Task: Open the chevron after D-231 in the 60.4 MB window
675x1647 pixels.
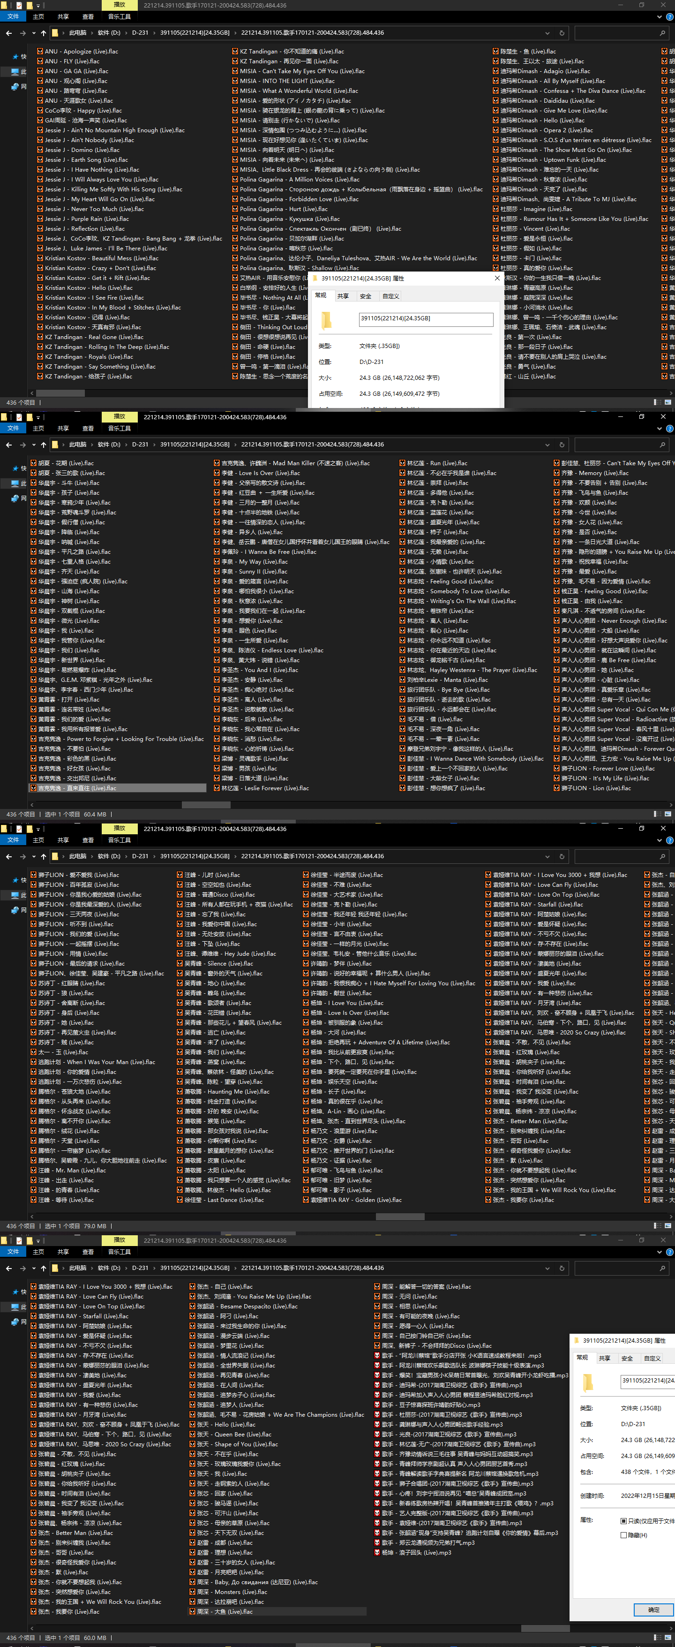Action: (154, 445)
